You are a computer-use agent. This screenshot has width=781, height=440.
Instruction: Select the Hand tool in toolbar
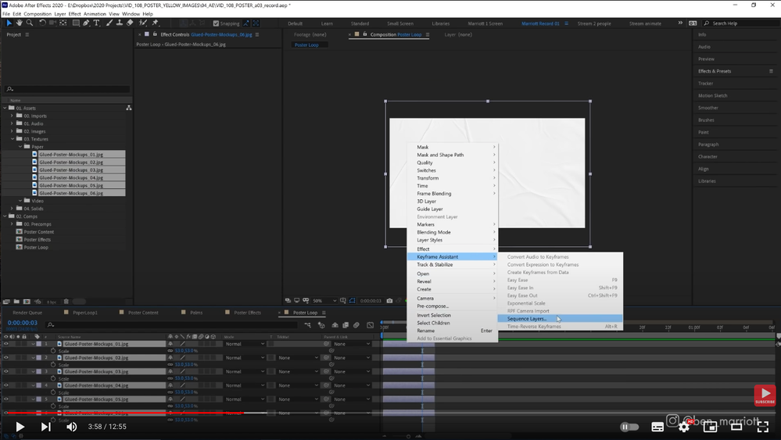[x=19, y=23]
